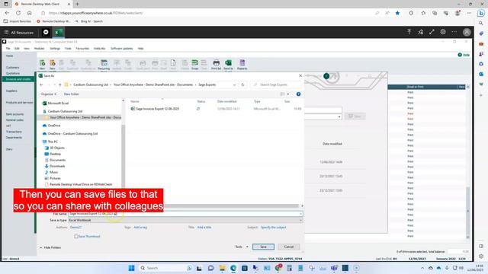Click the New folder button
488x274 pixels.
pos(71,94)
